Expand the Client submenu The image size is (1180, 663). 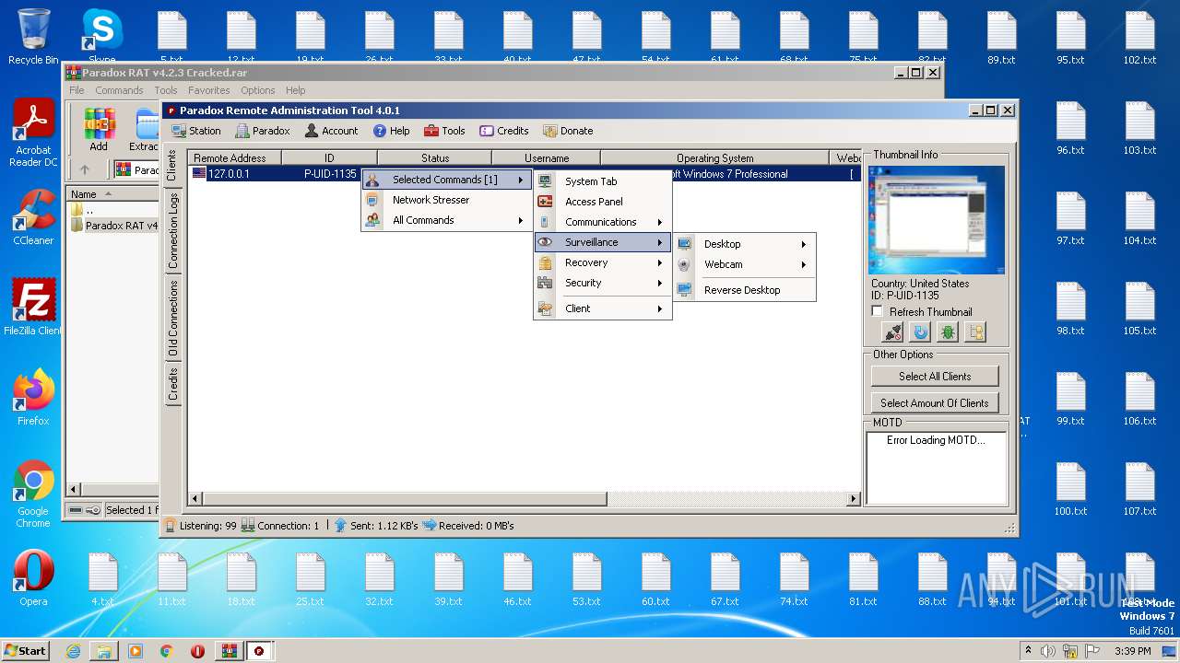602,308
